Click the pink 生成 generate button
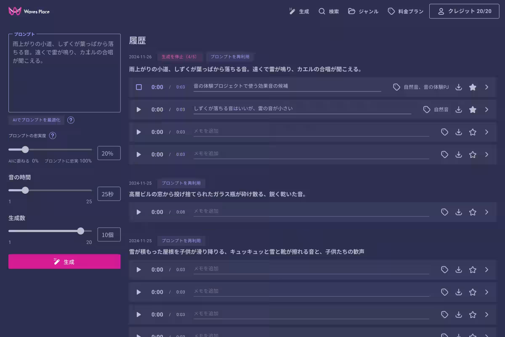The height and width of the screenshot is (337, 505). pyautogui.click(x=64, y=261)
